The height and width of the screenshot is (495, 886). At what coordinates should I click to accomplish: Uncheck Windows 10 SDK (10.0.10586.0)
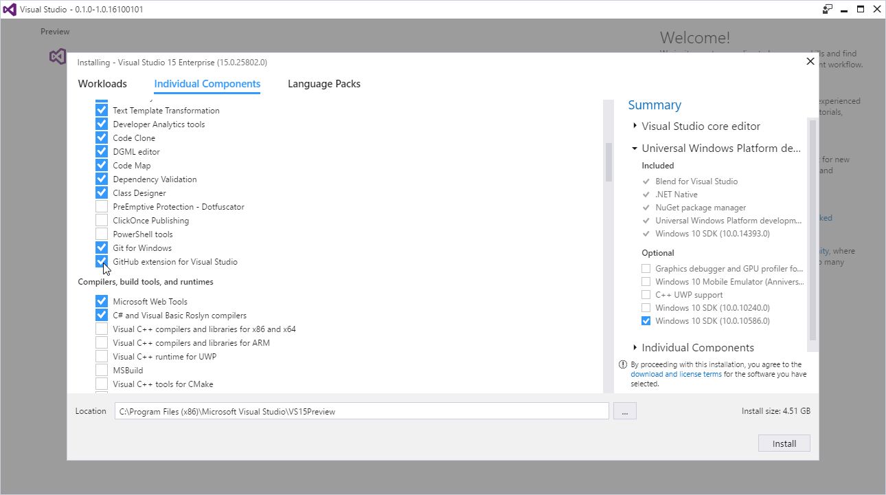tap(646, 321)
